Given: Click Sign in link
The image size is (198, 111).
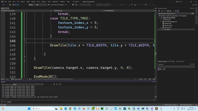Looking at the screenshot, I should point(178,2).
